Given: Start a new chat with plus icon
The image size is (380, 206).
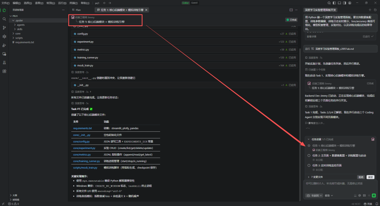Looking at the screenshot, I should click(x=369, y=10).
